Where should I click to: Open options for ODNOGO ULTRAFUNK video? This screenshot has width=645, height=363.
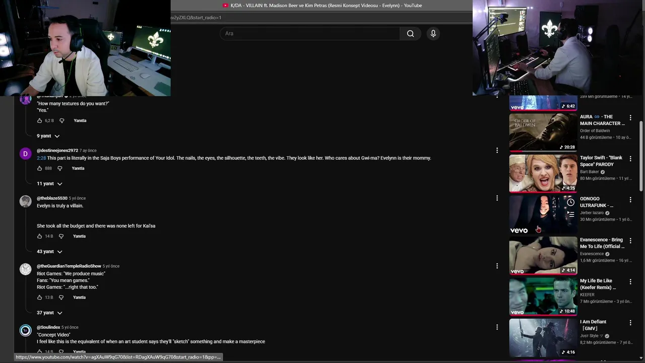click(630, 200)
